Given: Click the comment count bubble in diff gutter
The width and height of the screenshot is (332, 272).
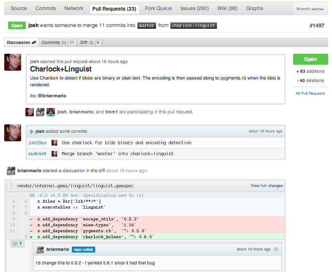Looking at the screenshot, I should tap(18, 244).
